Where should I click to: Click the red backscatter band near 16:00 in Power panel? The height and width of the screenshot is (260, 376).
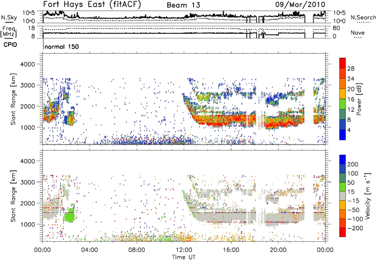[x=231, y=120]
